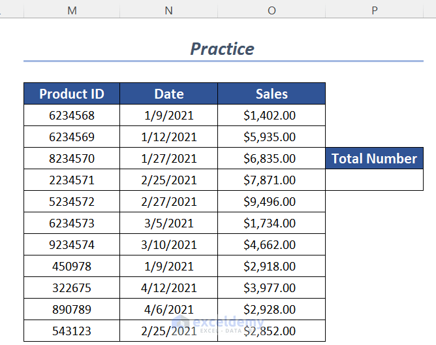The image size is (436, 345).
Task: Select cell with Product ID 8234570
Action: (72, 158)
